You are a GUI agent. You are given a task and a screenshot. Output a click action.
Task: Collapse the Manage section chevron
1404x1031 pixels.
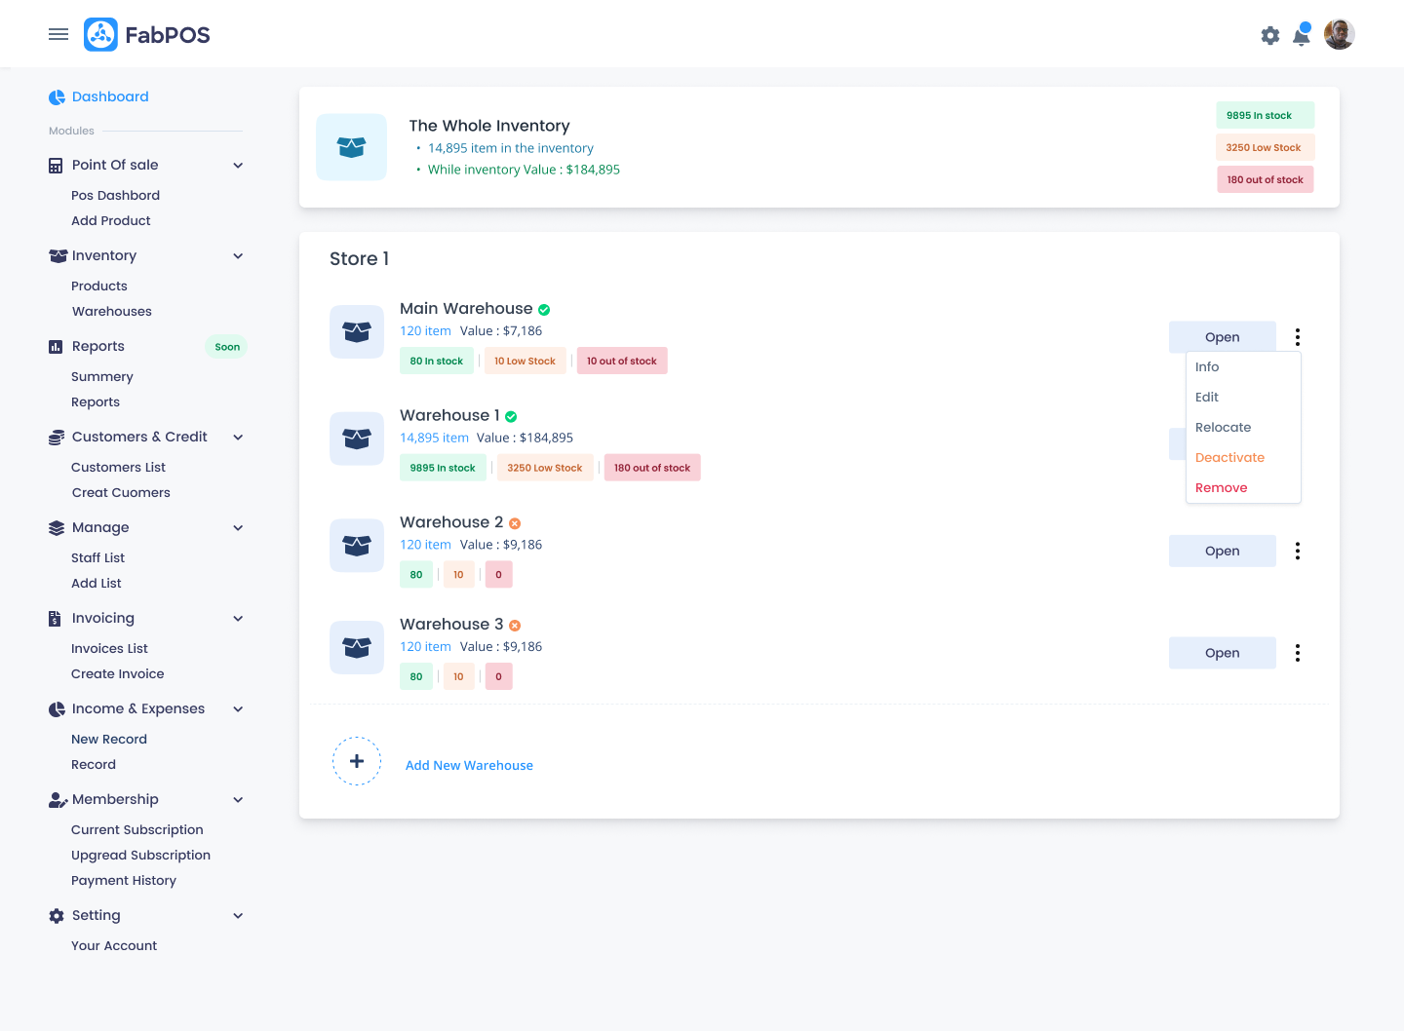[x=238, y=528]
